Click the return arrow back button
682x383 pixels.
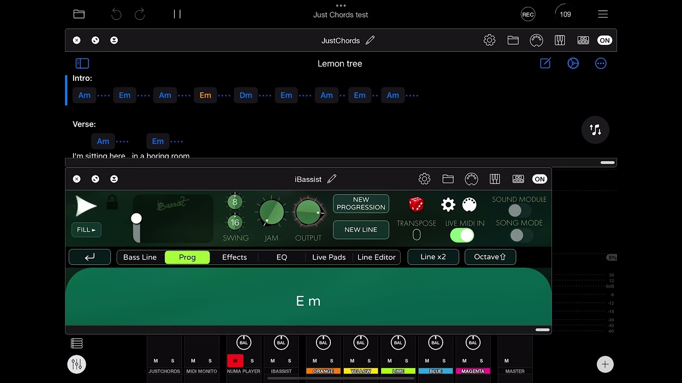click(x=90, y=257)
